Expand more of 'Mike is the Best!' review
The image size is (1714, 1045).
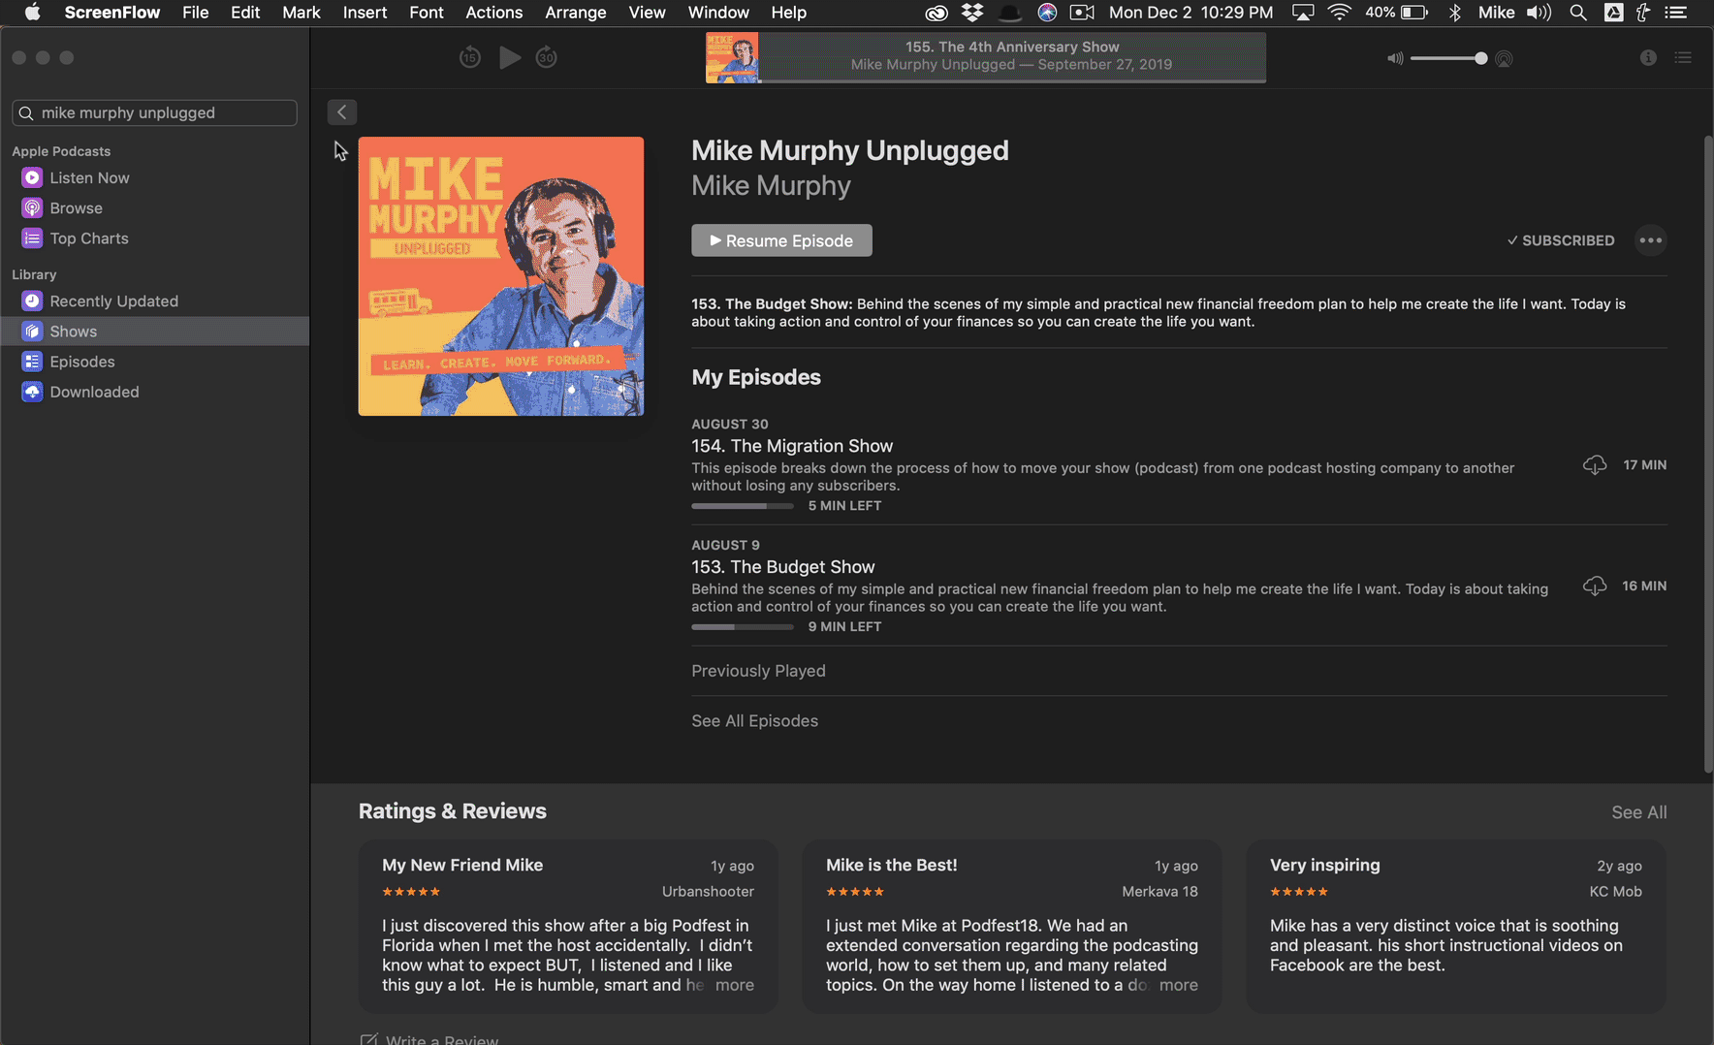click(x=1178, y=985)
